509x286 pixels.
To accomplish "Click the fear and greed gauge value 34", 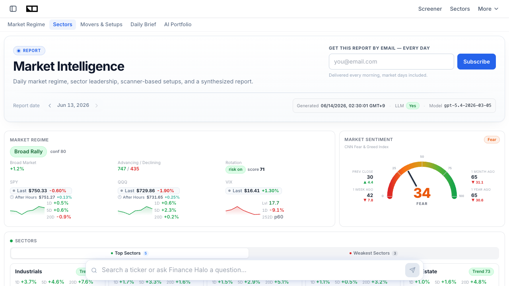I will [422, 193].
